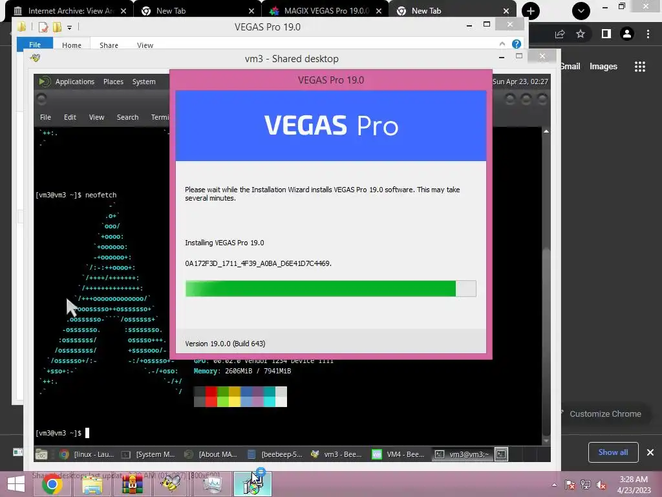Screen dimensions: 662x497
Task: Open Explorer help question mark icon
Action: (517, 44)
